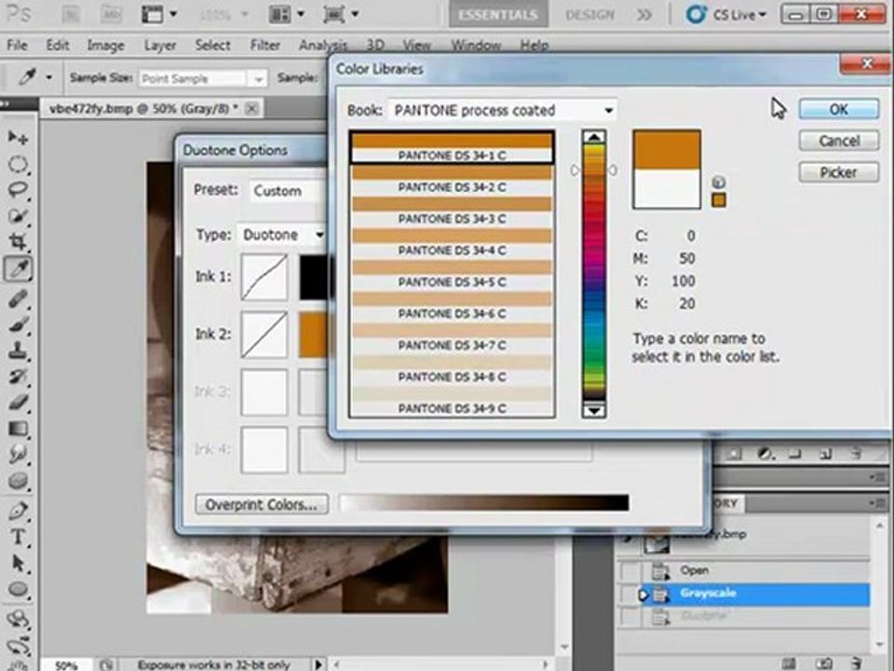This screenshot has height=671, width=894.
Task: Launch Bridge from the application bar
Action: [x=71, y=14]
